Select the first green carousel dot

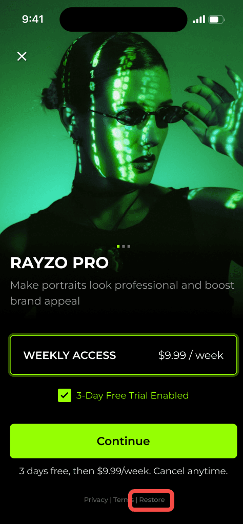118,246
